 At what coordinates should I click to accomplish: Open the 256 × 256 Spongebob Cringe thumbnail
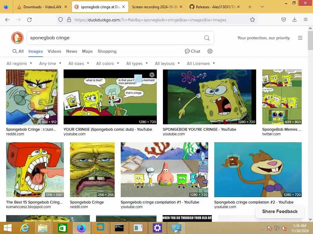(x=92, y=170)
